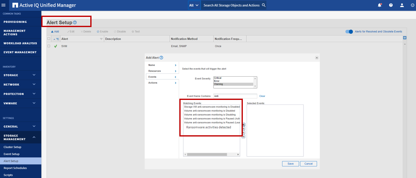416x178 pixels.
Task: Click the Matching Events horizontal scrollbar
Action: pos(206,154)
